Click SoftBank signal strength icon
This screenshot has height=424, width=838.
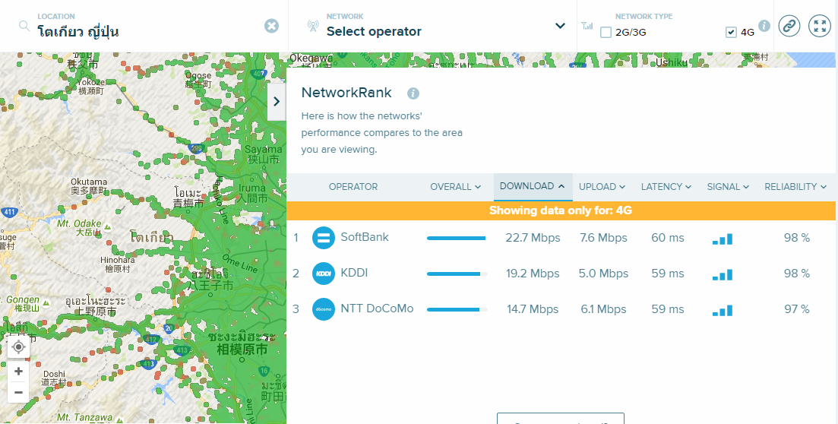click(723, 239)
